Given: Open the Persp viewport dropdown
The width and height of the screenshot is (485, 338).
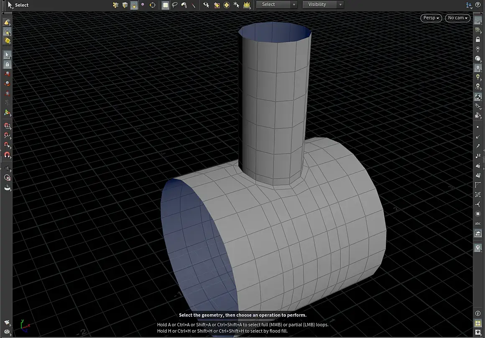Looking at the screenshot, I should [431, 18].
